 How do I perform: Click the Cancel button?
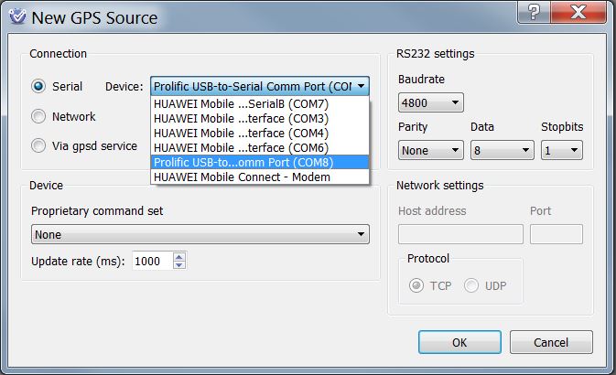click(551, 342)
